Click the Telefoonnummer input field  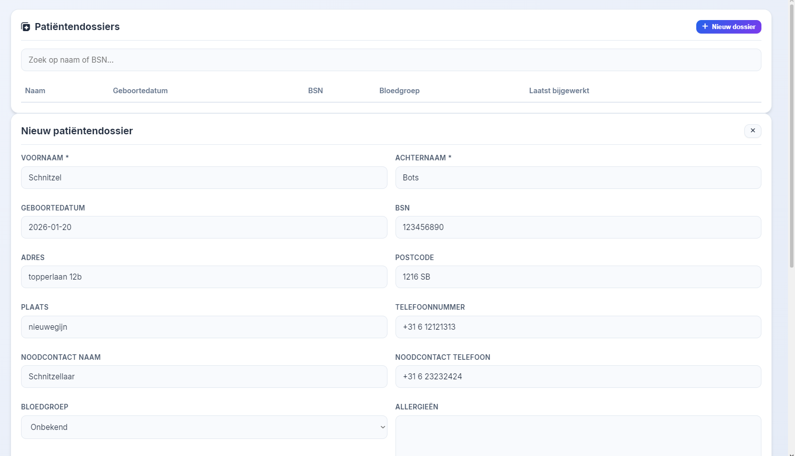click(x=578, y=327)
